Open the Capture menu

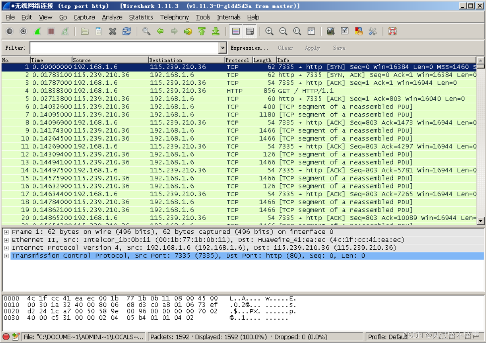click(x=84, y=17)
